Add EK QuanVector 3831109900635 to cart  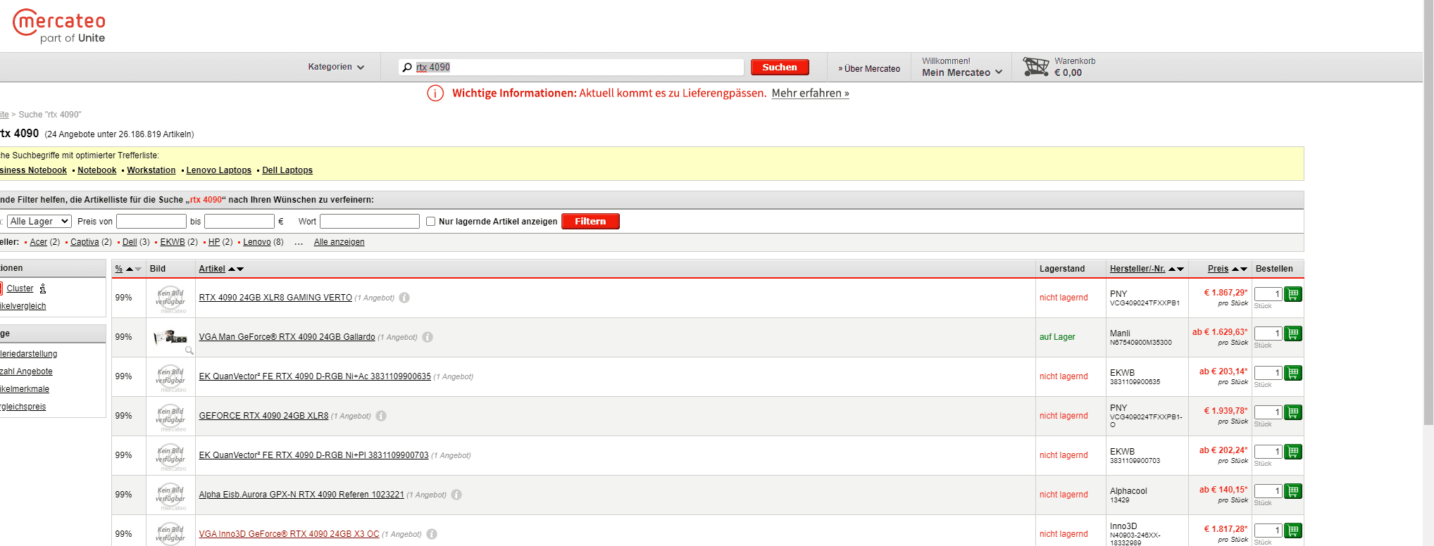tap(1293, 373)
